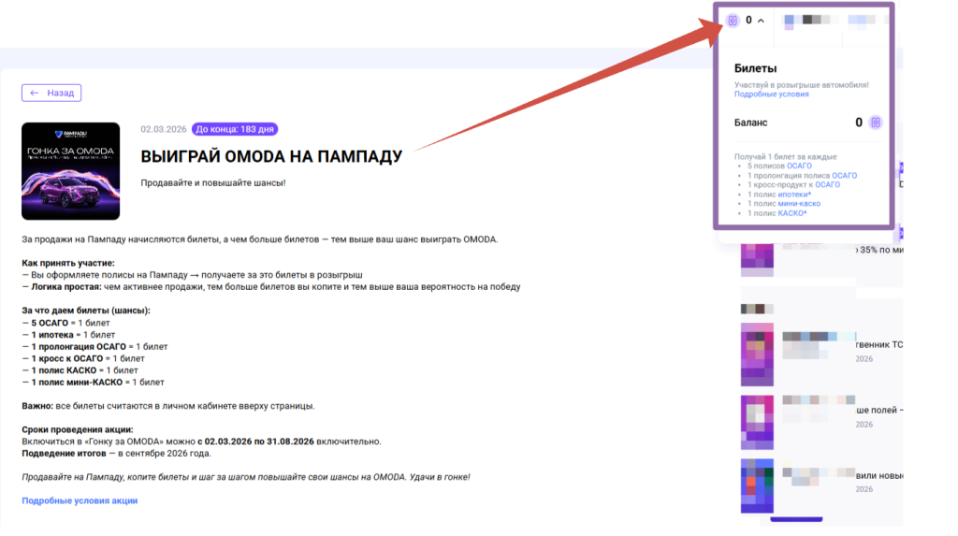Click the ОСАГО link after '5 полисов'
The height and width of the screenshot is (536, 958).
[x=799, y=166]
